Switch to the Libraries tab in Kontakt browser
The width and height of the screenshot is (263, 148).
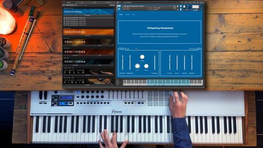coord(69,2)
